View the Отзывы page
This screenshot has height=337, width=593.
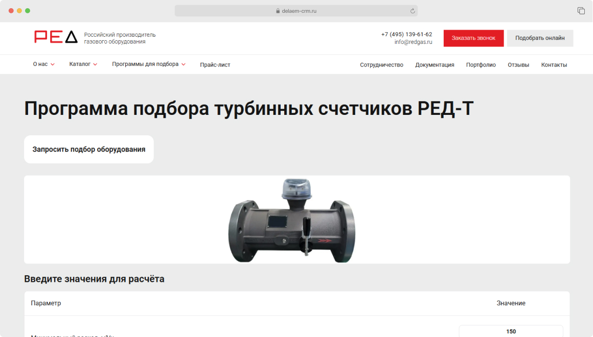tap(518, 65)
